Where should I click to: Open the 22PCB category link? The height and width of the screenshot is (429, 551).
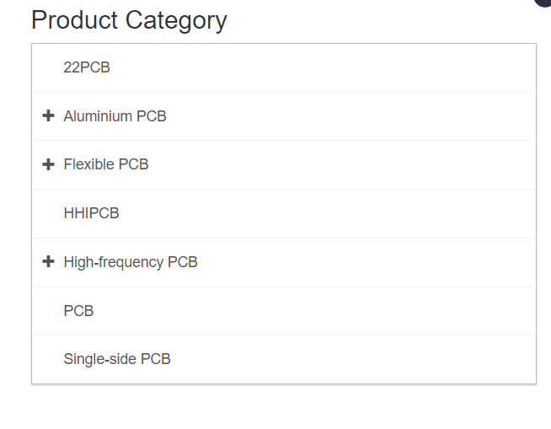[x=87, y=67]
